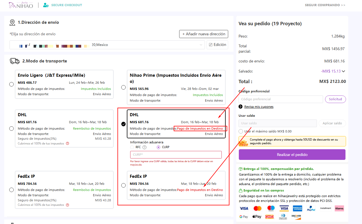Click the VISA icon right before American Express

click(284, 209)
